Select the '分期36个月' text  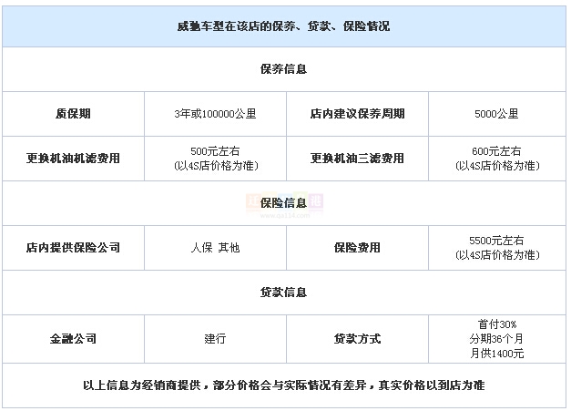click(496, 339)
